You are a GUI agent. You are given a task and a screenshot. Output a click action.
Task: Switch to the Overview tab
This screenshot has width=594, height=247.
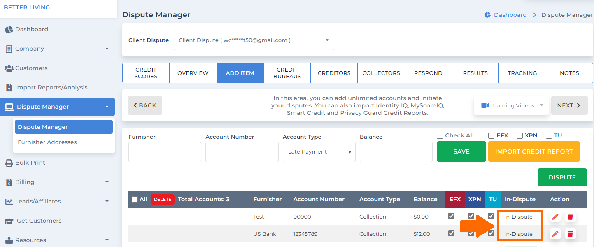(193, 73)
